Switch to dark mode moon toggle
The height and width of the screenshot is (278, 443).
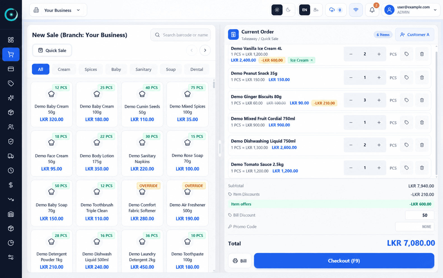click(288, 10)
